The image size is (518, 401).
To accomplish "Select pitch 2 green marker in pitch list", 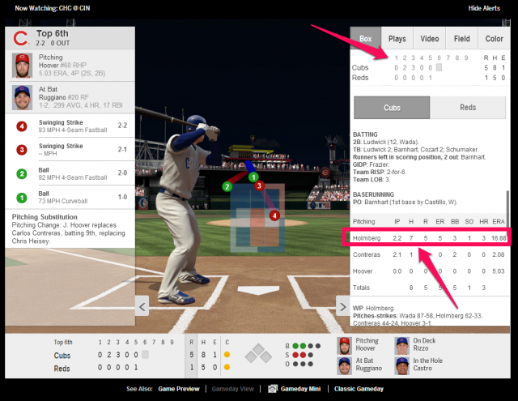I will coord(22,173).
